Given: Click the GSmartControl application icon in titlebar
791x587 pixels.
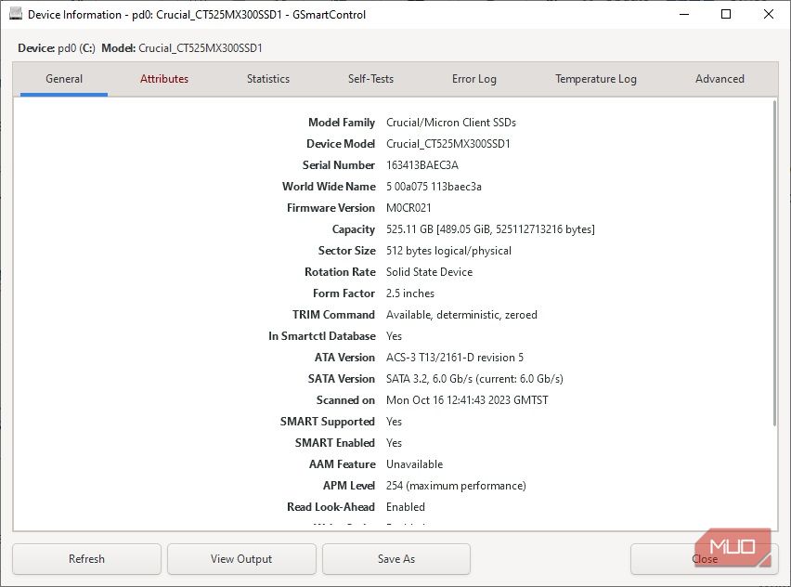Looking at the screenshot, I should (15, 14).
